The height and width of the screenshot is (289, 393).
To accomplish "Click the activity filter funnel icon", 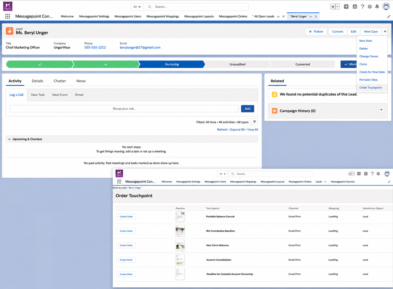I will point(255,122).
